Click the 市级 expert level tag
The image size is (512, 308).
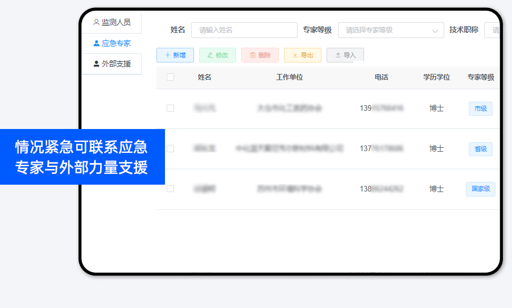[480, 109]
